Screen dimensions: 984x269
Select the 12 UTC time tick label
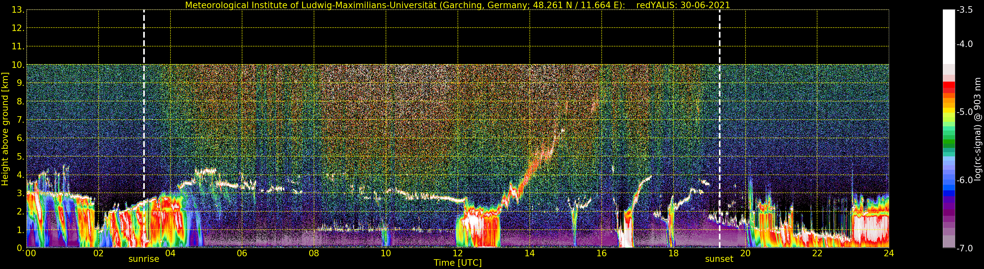[x=458, y=253]
